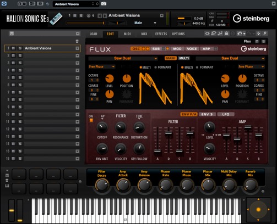Screen dimensions: 277x224
Task: Open slot 2 program dropdown arrow
Action: pyautogui.click(x=78, y=55)
